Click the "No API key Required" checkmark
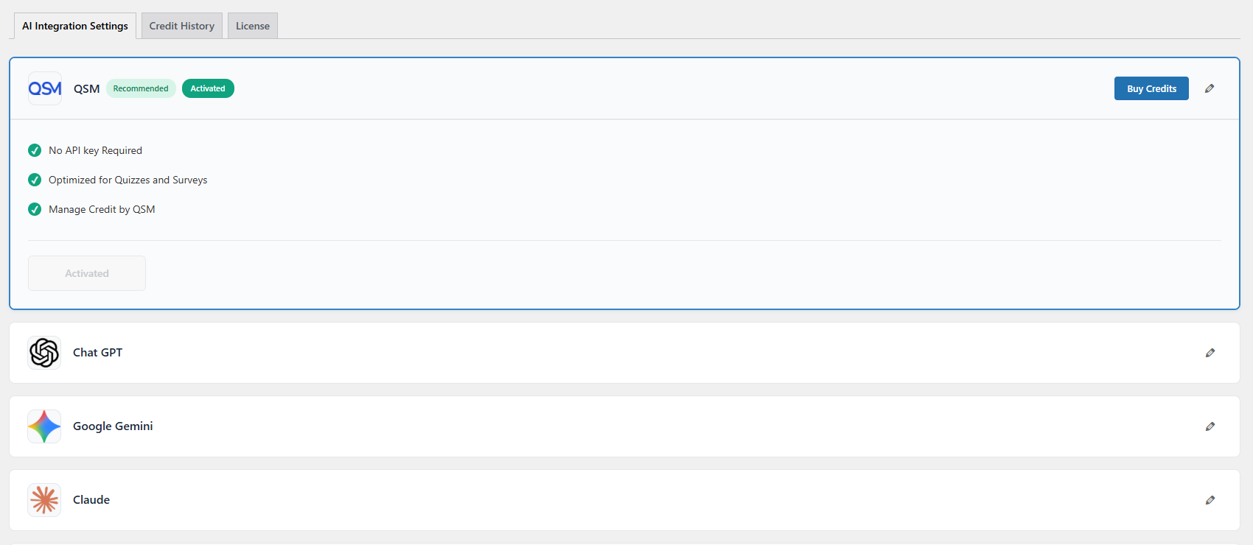Screen dimensions: 1253x545 (35, 150)
